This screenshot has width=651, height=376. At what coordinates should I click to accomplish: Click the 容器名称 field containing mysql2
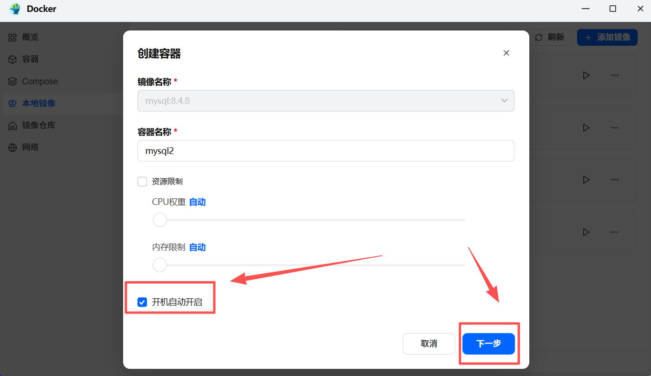(326, 151)
